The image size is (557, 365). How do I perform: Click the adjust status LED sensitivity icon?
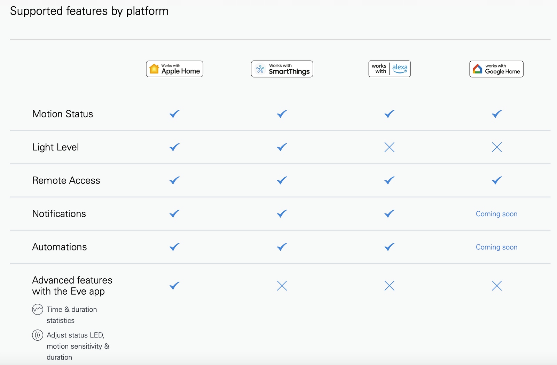tap(38, 335)
